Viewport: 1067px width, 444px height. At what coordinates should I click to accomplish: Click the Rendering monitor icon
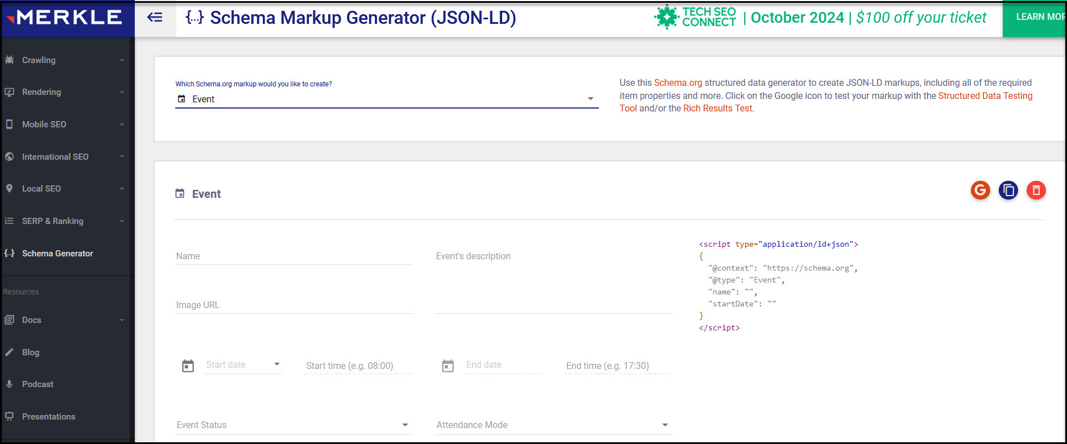[10, 92]
